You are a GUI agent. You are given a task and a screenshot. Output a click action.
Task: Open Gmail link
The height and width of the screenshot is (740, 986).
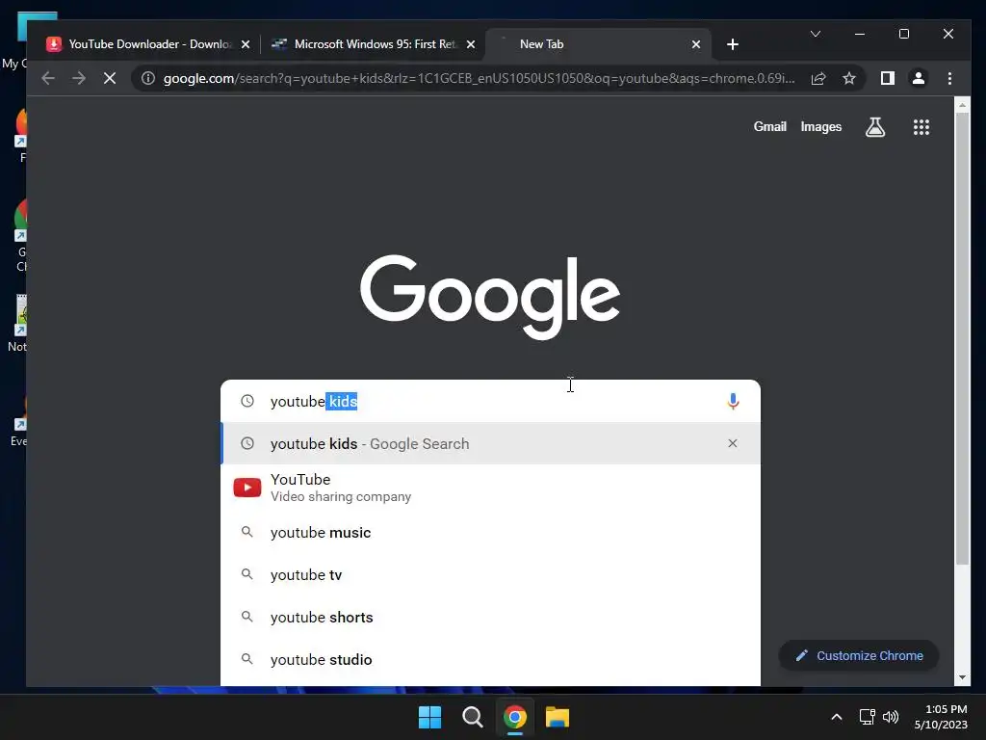click(x=769, y=126)
